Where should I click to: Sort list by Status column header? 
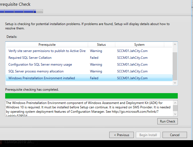pos(101,45)
